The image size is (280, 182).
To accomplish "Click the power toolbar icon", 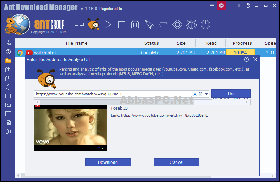I will pos(205,24).
